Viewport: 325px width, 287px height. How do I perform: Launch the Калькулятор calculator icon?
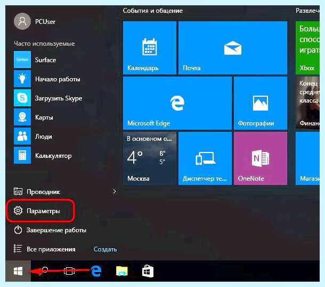[22, 155]
